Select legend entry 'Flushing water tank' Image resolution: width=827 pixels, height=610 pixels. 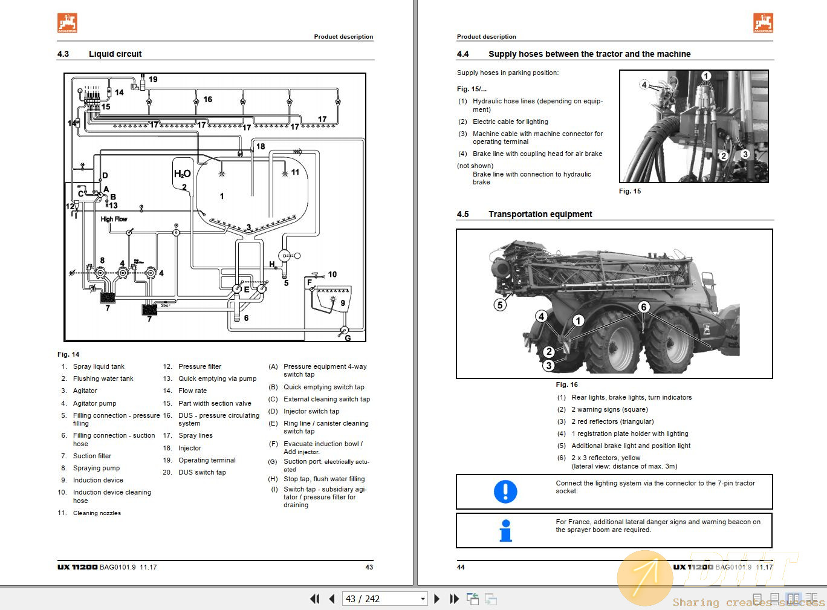tap(103, 378)
